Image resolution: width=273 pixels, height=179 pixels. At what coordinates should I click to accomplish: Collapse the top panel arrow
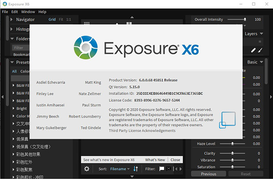click(132, 17)
